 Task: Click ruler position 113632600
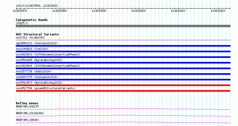[x=139, y=11]
